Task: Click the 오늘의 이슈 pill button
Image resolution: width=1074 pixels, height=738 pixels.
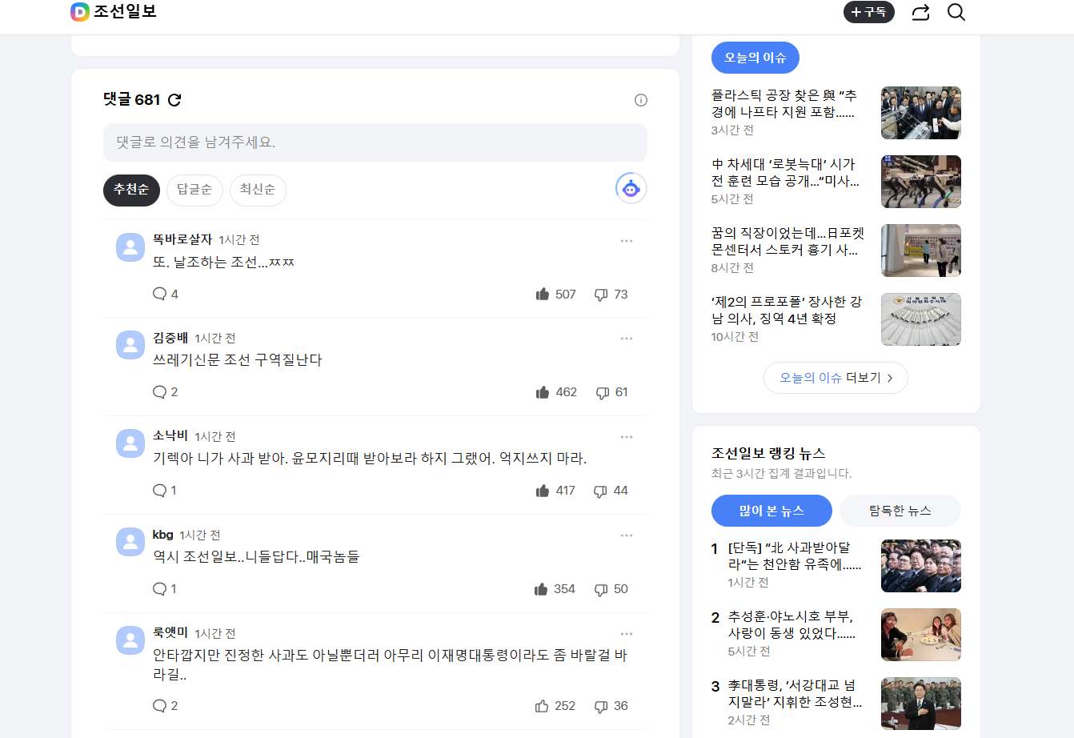Action: (755, 58)
